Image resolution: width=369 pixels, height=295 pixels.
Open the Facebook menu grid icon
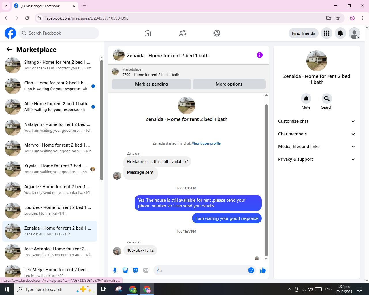pos(327,33)
